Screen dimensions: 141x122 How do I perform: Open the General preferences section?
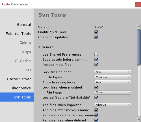tap(24, 25)
